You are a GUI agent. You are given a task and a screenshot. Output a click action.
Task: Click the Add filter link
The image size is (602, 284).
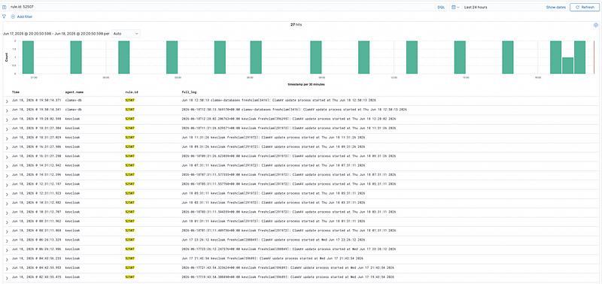pos(25,17)
